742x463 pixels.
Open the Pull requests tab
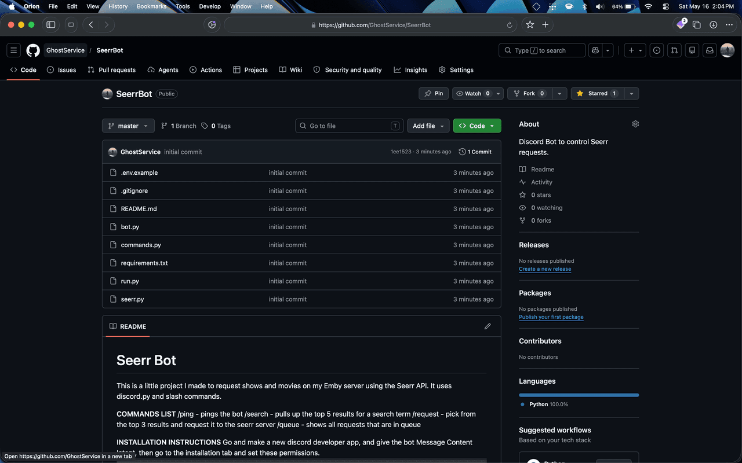[111, 70]
